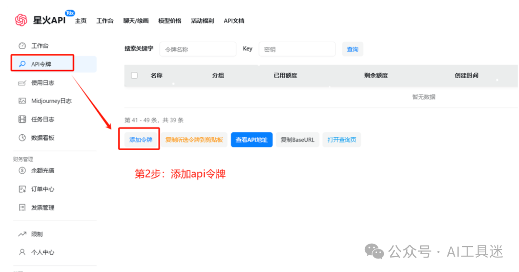Click the 分组 column header
The height and width of the screenshot is (272, 519).
point(218,75)
